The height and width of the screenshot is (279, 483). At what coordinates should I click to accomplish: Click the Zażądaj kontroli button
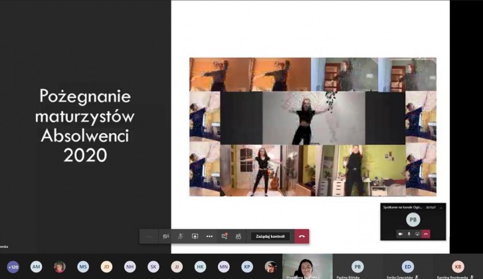[x=270, y=236]
